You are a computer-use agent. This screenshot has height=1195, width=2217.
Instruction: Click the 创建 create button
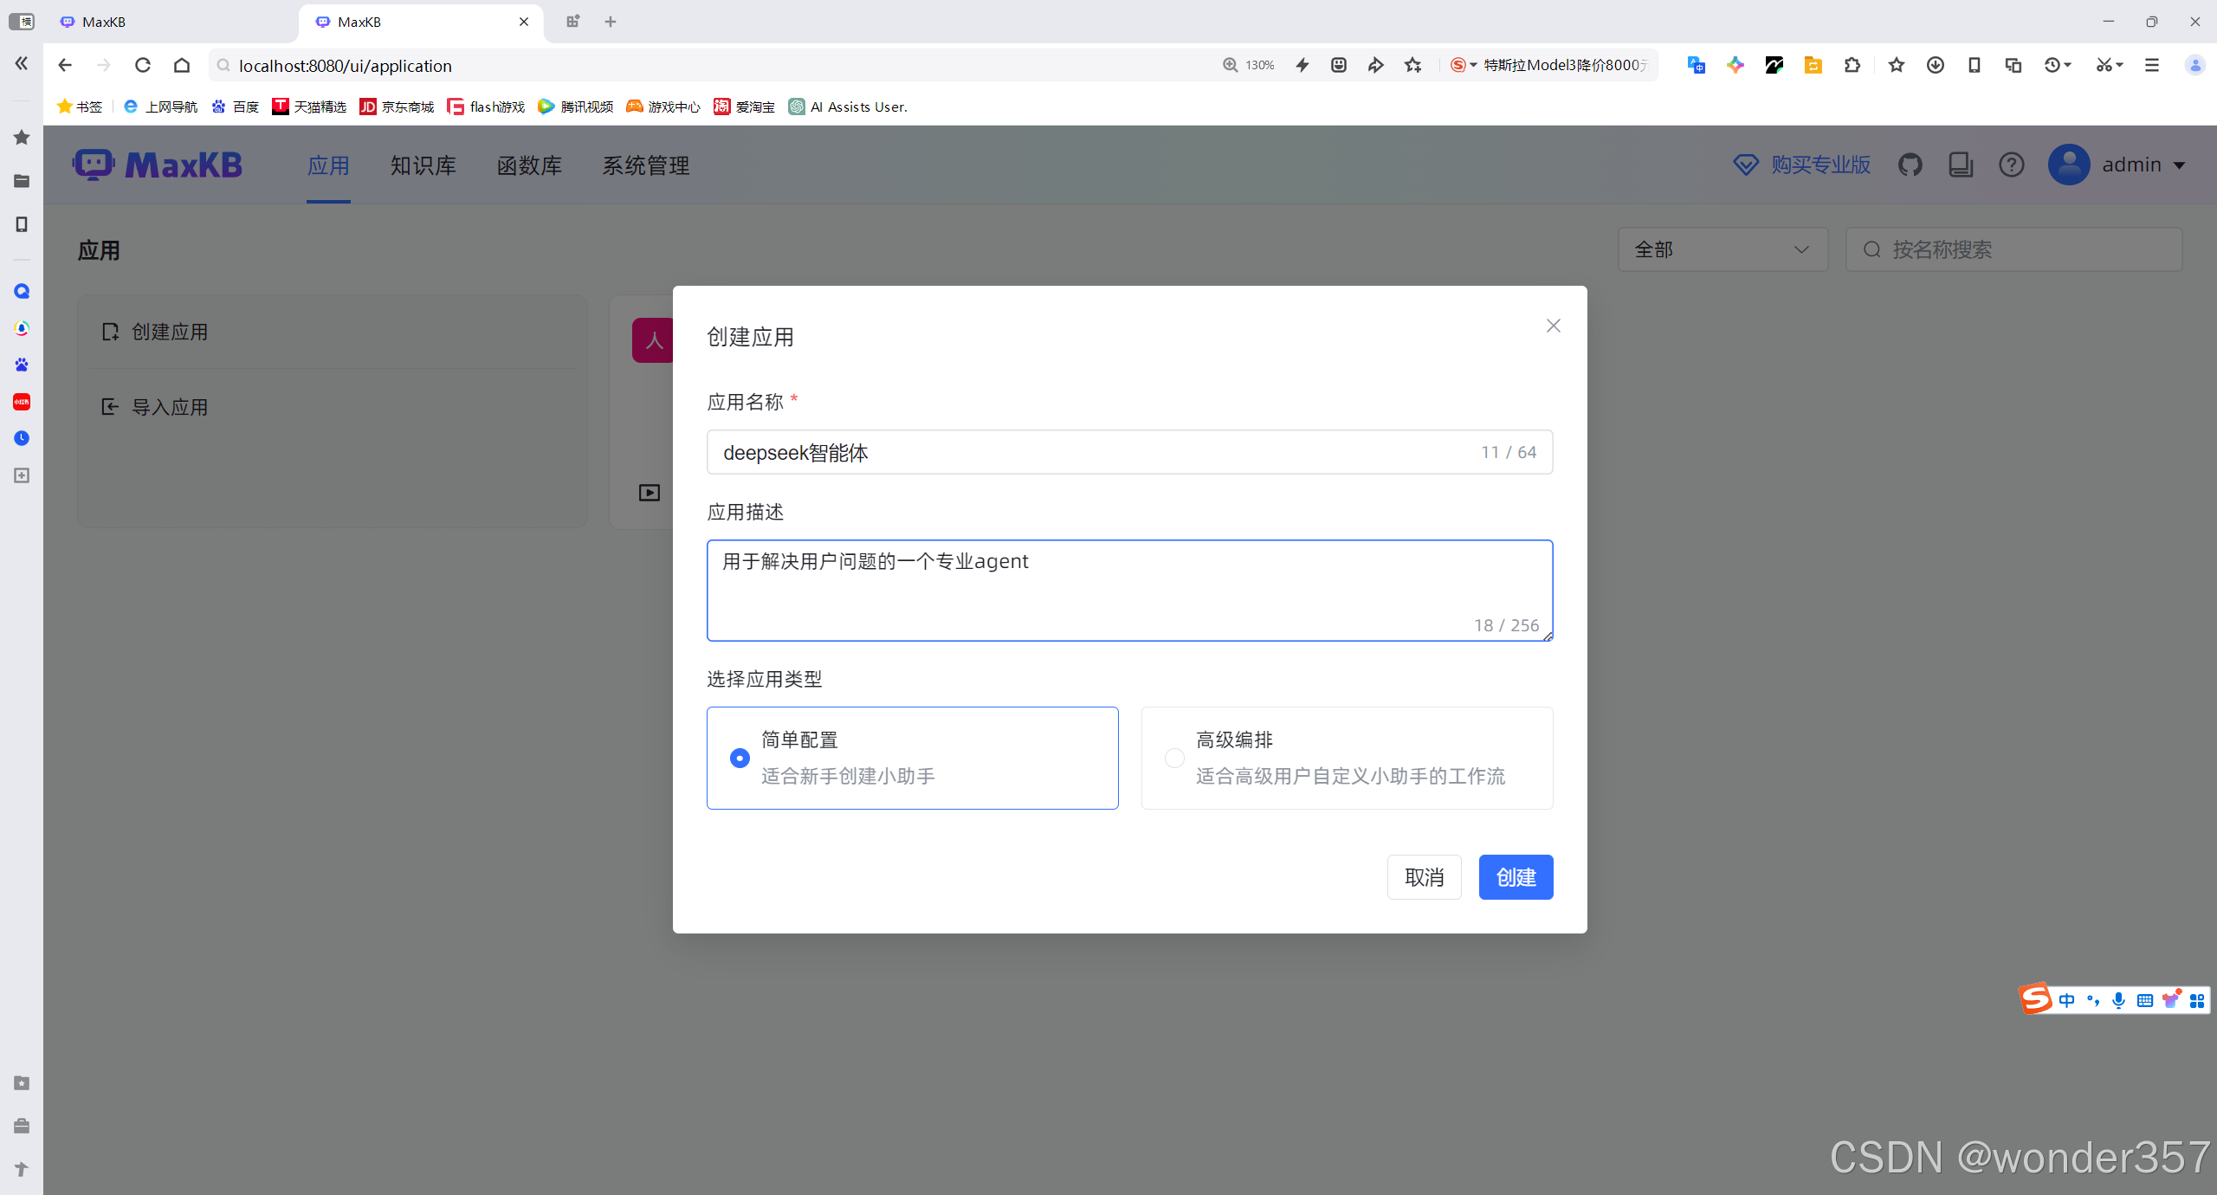1516,877
